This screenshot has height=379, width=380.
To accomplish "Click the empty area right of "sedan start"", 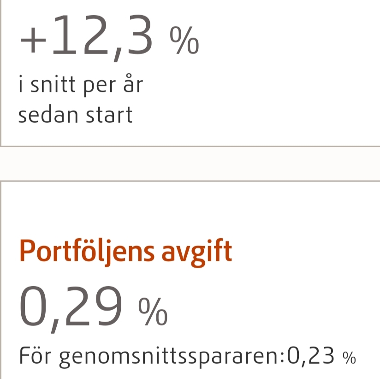I will click(x=254, y=114).
